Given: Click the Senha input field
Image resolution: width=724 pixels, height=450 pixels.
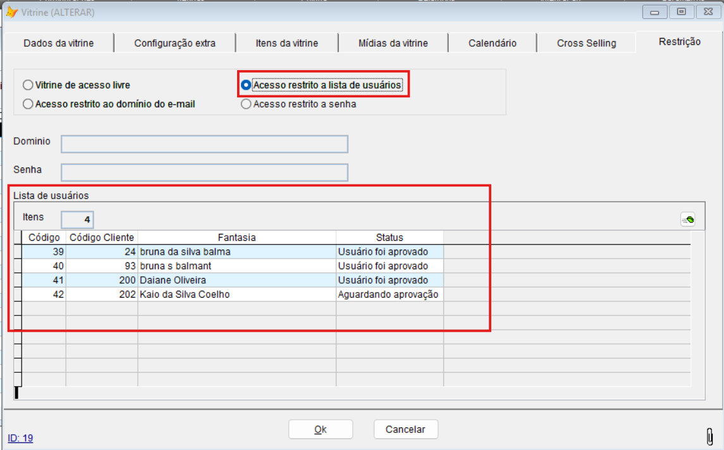Looking at the screenshot, I should click(204, 173).
